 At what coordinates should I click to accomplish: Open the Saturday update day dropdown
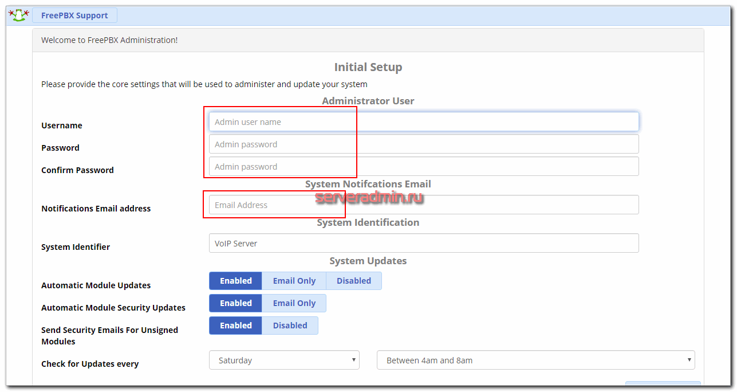[x=284, y=360]
